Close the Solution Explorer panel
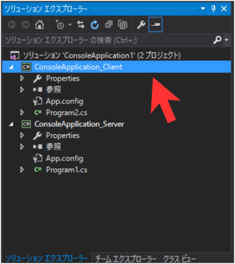 coord(224,9)
